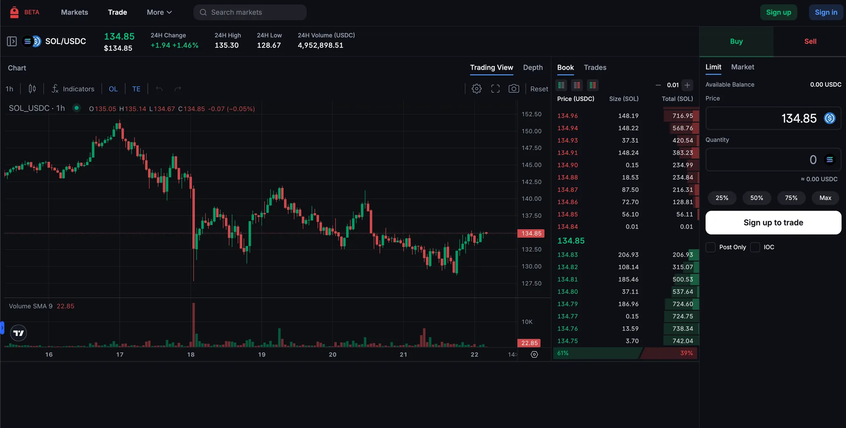
Task: Switch to the Depth chart tab
Action: click(x=533, y=68)
